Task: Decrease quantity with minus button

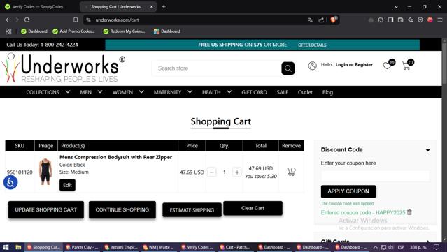Action: (211, 172)
